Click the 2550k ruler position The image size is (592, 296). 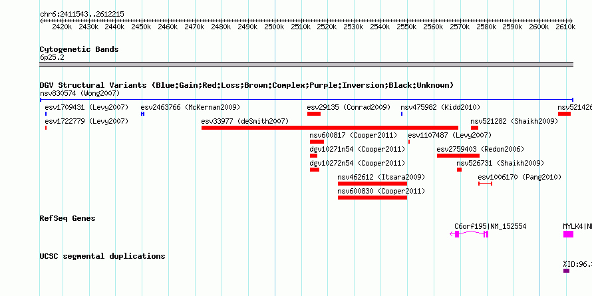click(x=406, y=27)
